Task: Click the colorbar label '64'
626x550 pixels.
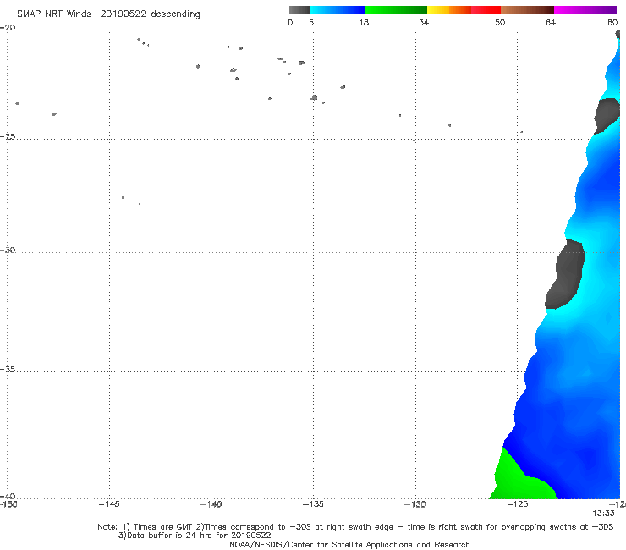Action: (551, 22)
